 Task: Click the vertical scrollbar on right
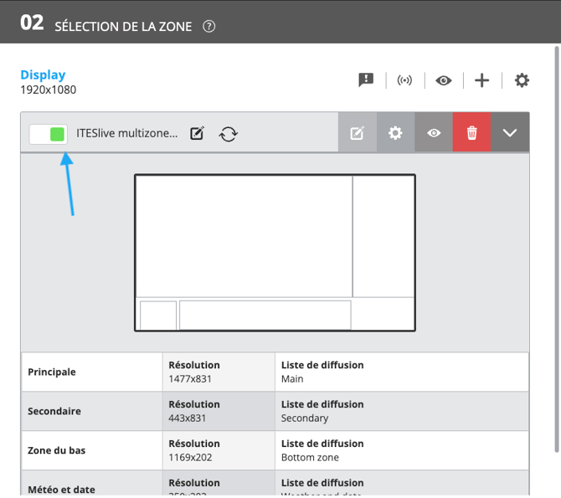(556, 249)
